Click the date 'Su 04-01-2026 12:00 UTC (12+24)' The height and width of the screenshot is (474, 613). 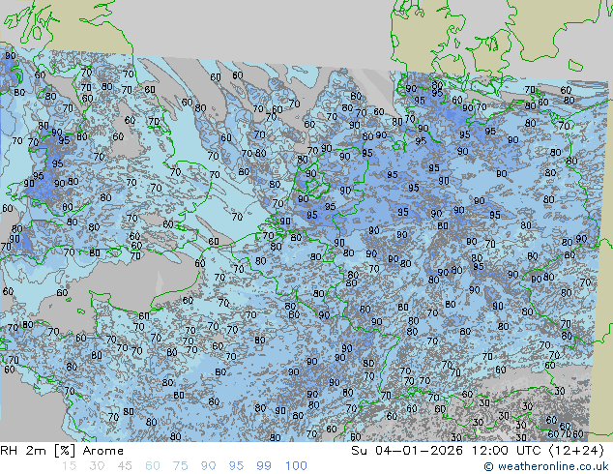(x=478, y=451)
